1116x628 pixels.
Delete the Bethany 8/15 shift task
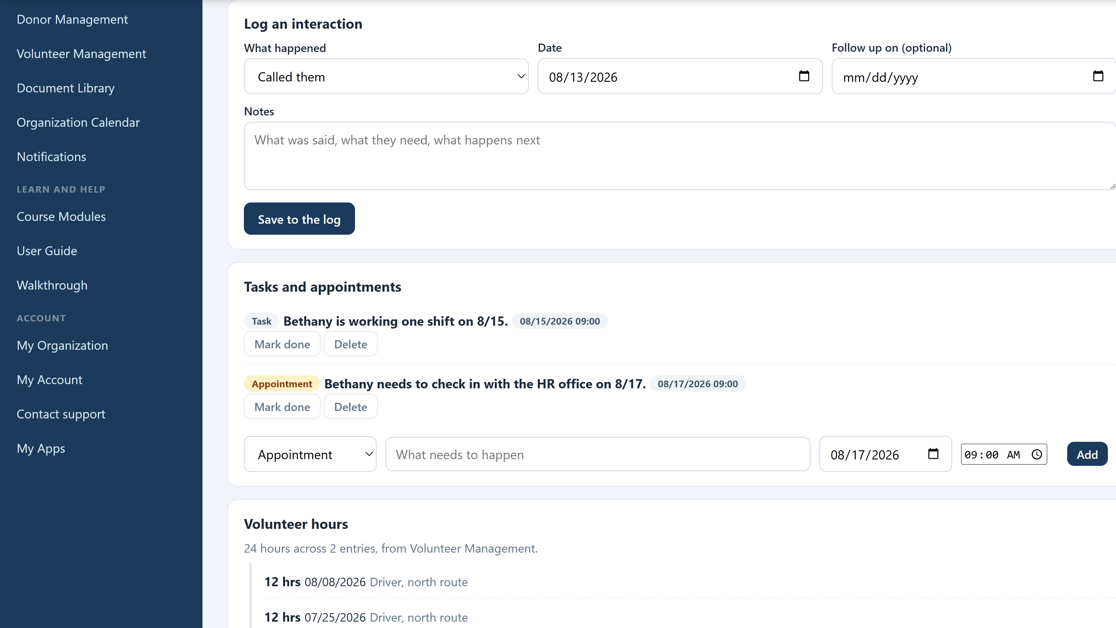click(x=351, y=344)
